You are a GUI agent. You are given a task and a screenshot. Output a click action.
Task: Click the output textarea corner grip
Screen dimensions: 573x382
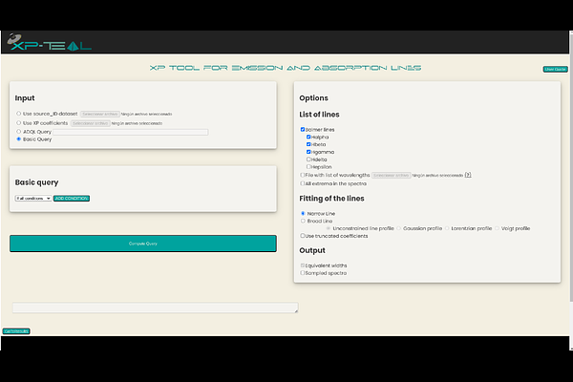tap(296, 311)
